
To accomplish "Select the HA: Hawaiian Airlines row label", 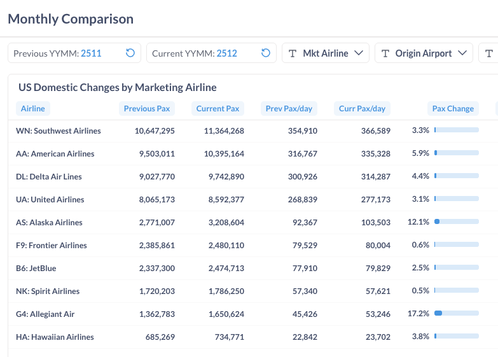I will [x=55, y=337].
